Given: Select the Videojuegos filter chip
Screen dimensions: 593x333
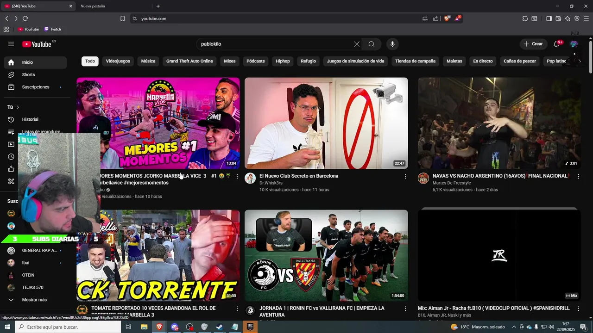Looking at the screenshot, I should click(118, 61).
